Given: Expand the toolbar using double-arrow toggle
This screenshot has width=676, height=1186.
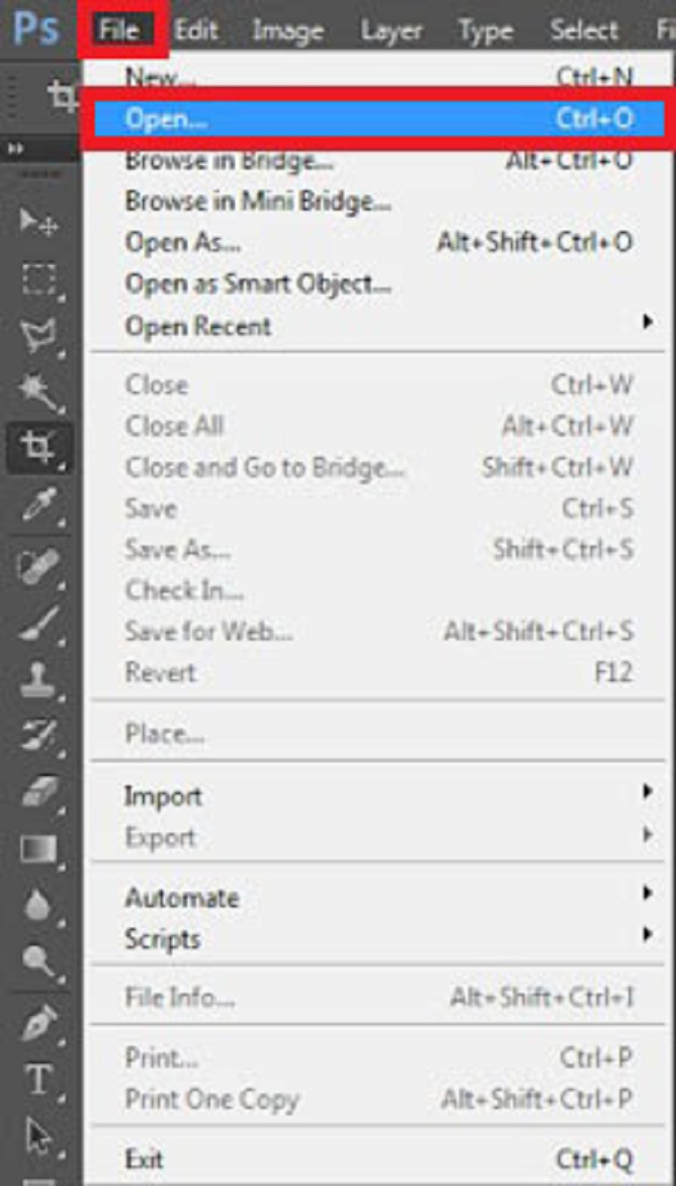Looking at the screenshot, I should click(15, 148).
